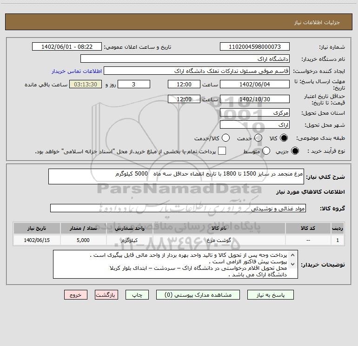Toggle the اسناد خزانه اسلامی payment checkbox
Screen dimensions: 358x346
tap(222, 151)
